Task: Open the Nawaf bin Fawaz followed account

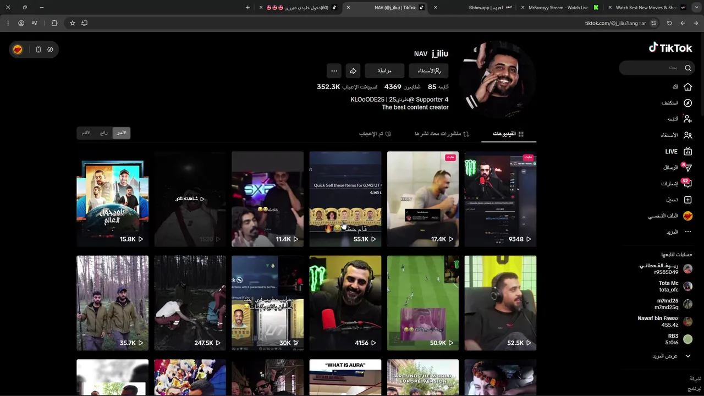Action: [x=665, y=322]
